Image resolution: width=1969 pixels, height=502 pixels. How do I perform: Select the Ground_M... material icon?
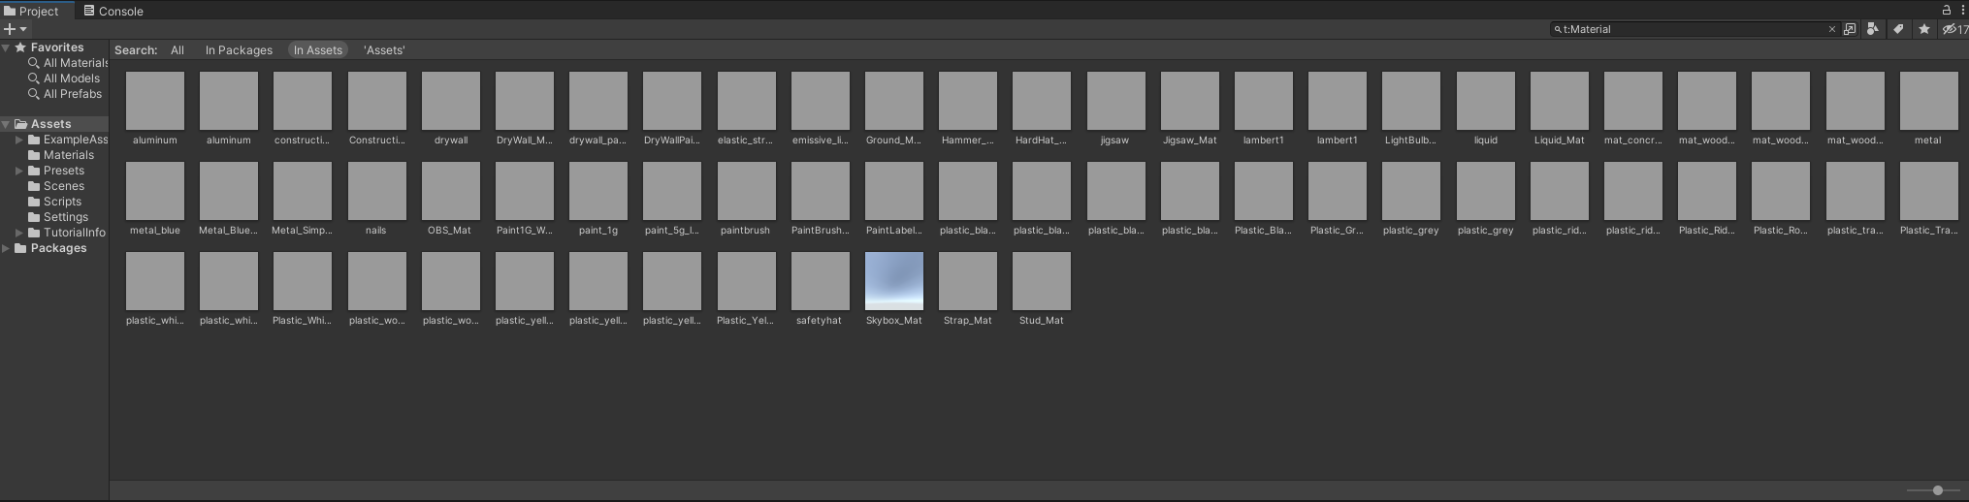pos(894,102)
